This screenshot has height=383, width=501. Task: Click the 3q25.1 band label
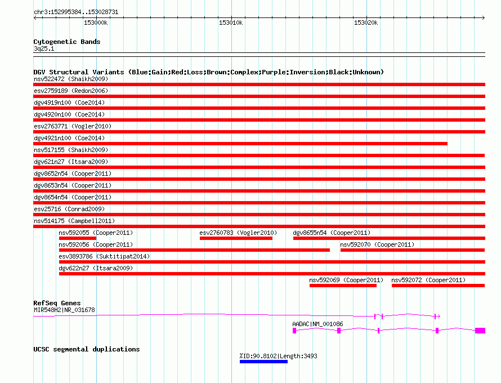point(44,48)
